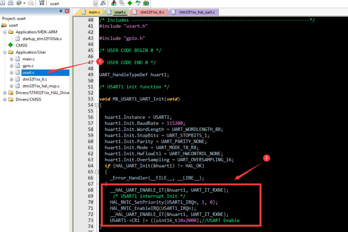The height and width of the screenshot is (232, 348).
Task: Click the multi-project batch icon beside Manage Project Items
Action: 121,3
